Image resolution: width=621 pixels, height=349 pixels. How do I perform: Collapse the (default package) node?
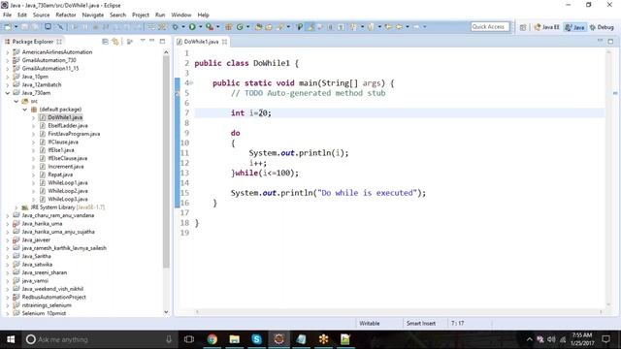24,110
